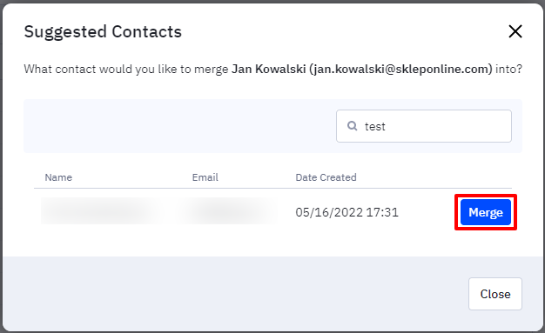The height and width of the screenshot is (333, 545).
Task: Click the bold Jan Kowalski name
Action: [269, 69]
